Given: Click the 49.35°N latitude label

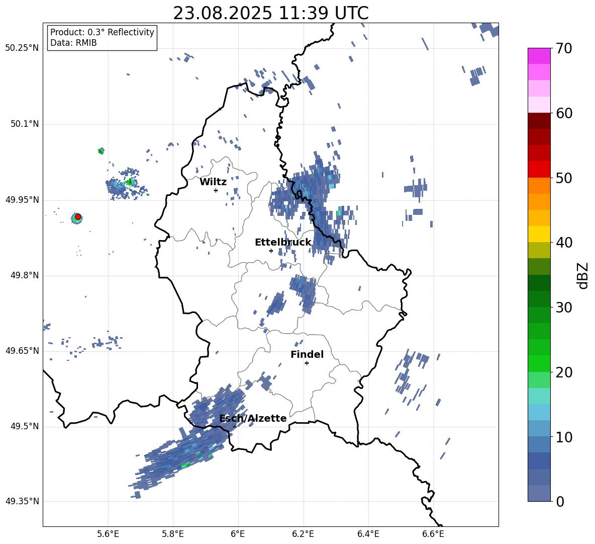Looking at the screenshot, I should [22, 501].
